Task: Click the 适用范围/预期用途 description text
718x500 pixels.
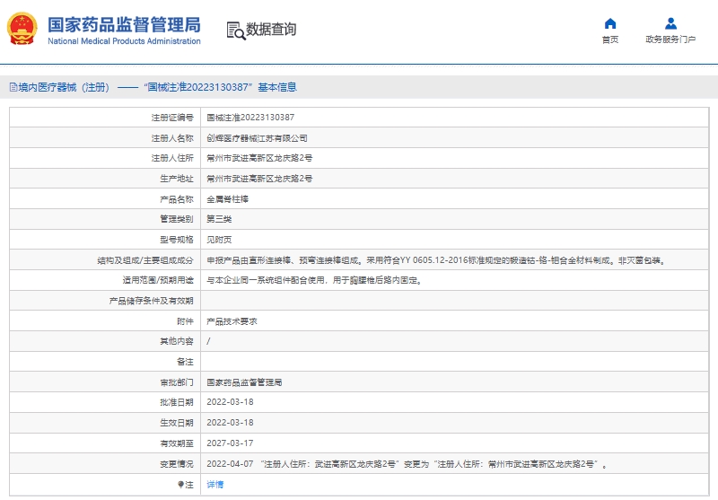Action: (x=315, y=280)
